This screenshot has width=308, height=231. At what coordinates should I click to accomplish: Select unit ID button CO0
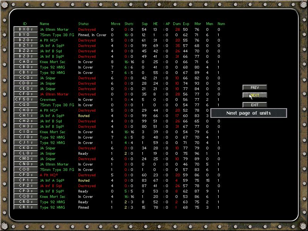[25, 169]
